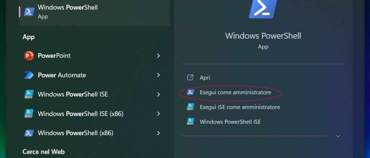Image resolution: width=370 pixels, height=158 pixels.
Task: Show more actions with down chevron
Action: [338, 136]
